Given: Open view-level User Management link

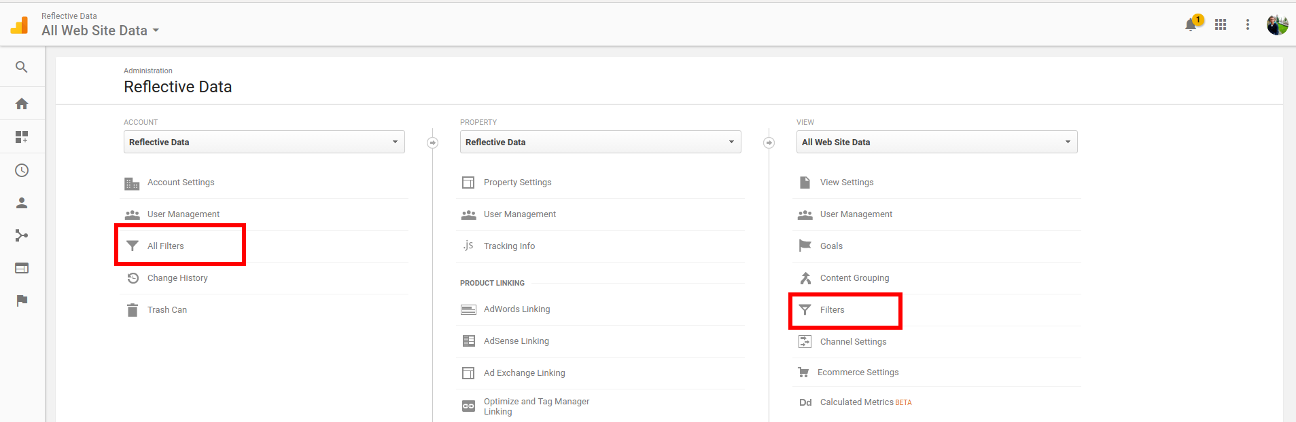Looking at the screenshot, I should 856,214.
